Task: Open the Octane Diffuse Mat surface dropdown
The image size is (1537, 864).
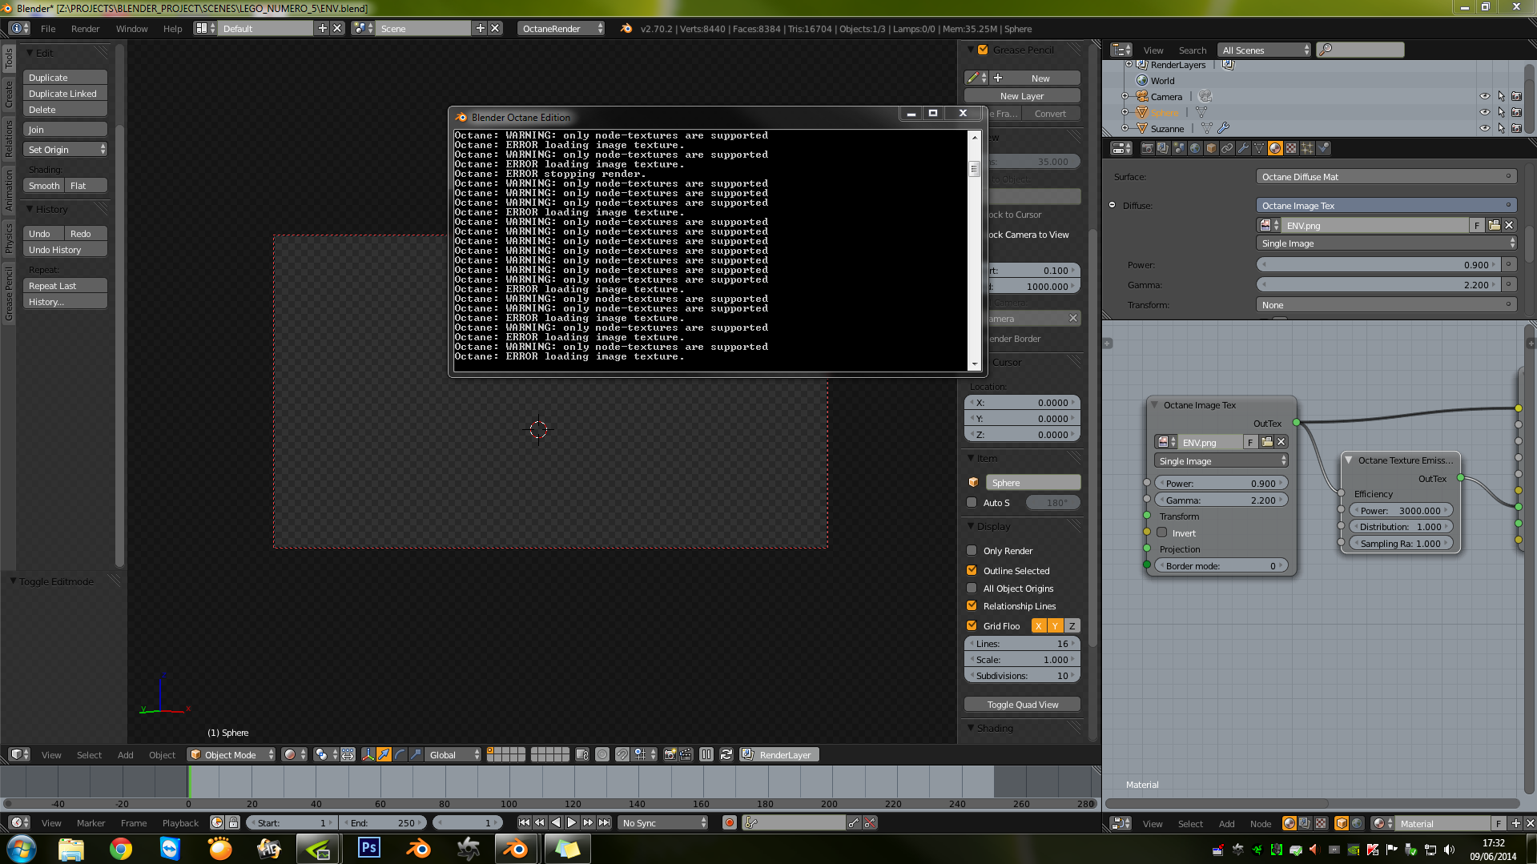Action: [1385, 177]
